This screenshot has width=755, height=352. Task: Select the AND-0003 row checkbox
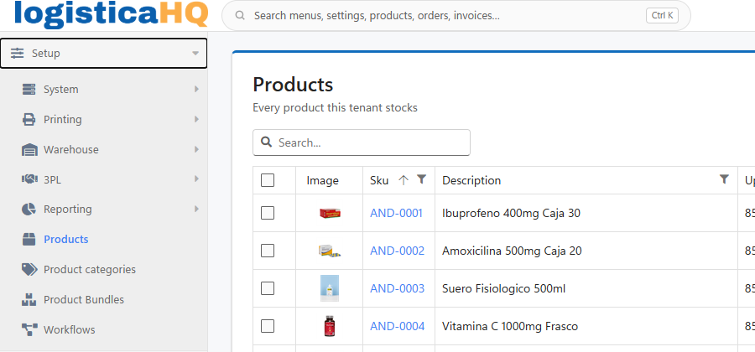click(268, 288)
